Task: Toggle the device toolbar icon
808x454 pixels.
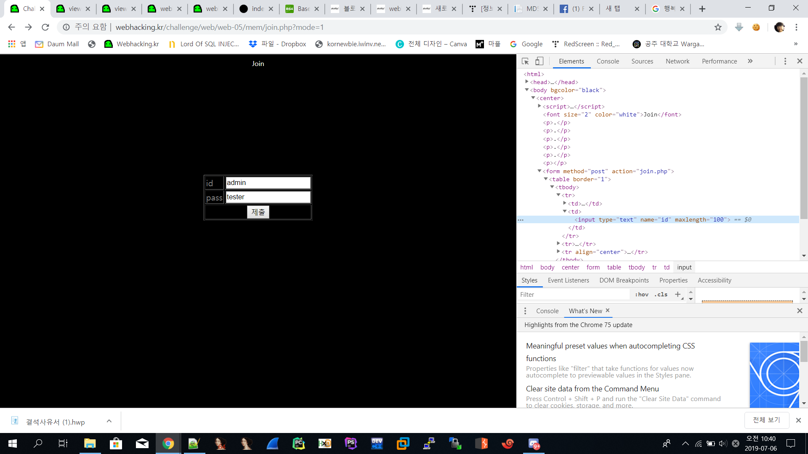Action: pyautogui.click(x=539, y=61)
